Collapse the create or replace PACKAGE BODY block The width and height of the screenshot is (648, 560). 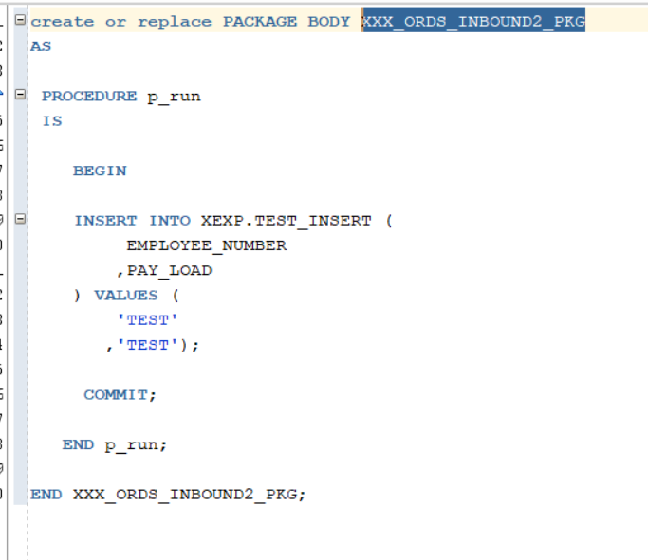20,19
